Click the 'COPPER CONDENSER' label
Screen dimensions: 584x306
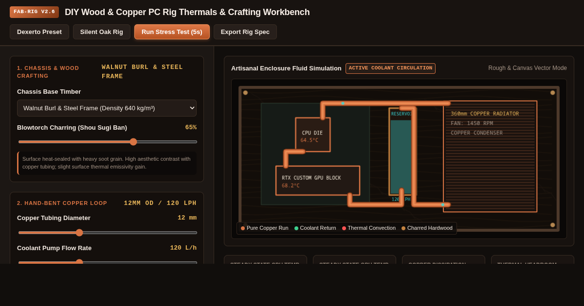[x=476, y=133]
